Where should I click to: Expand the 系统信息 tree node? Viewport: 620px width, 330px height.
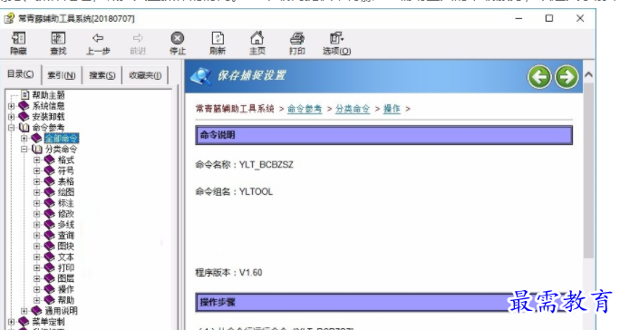[12, 106]
